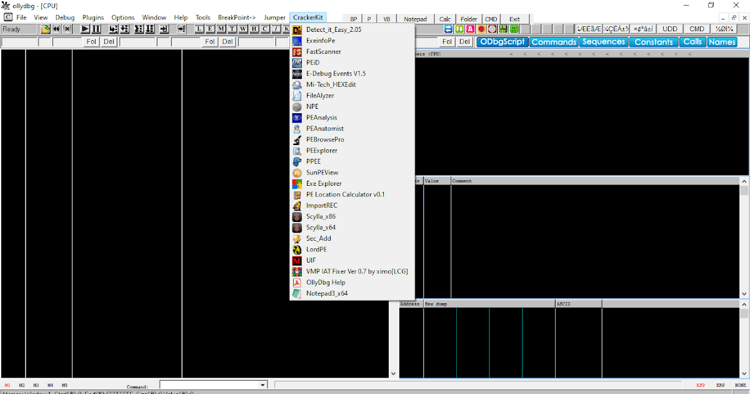Click the EBP label in status bar
This screenshot has height=394, width=750.
721,385
